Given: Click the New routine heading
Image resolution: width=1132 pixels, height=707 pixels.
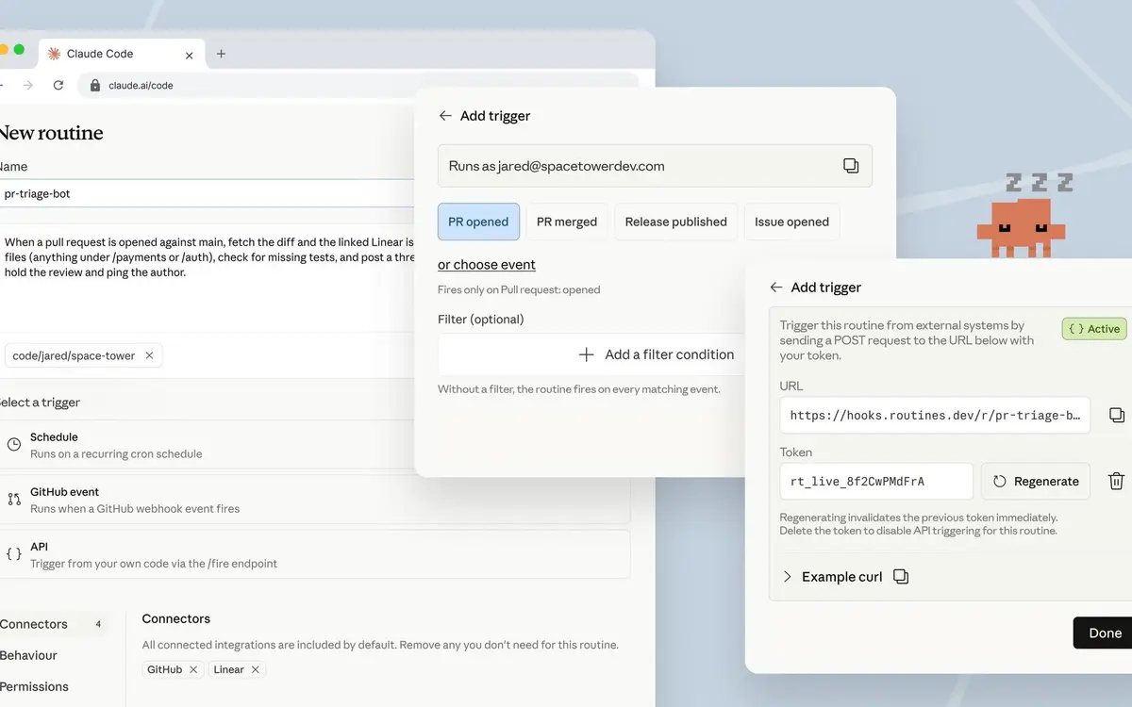Looking at the screenshot, I should coord(51,133).
